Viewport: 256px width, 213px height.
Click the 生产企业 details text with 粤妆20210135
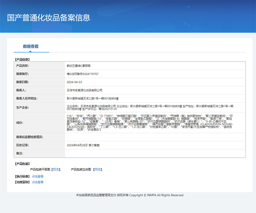point(150,107)
